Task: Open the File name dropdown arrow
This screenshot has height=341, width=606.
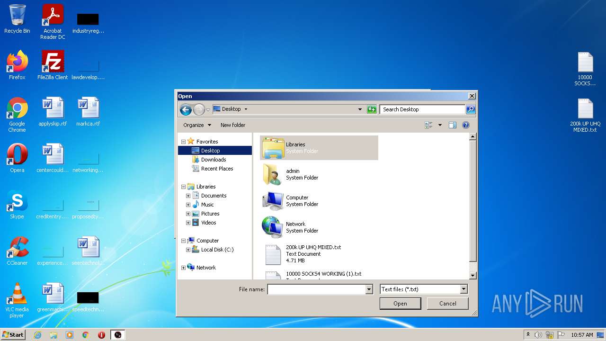Action: tap(369, 289)
